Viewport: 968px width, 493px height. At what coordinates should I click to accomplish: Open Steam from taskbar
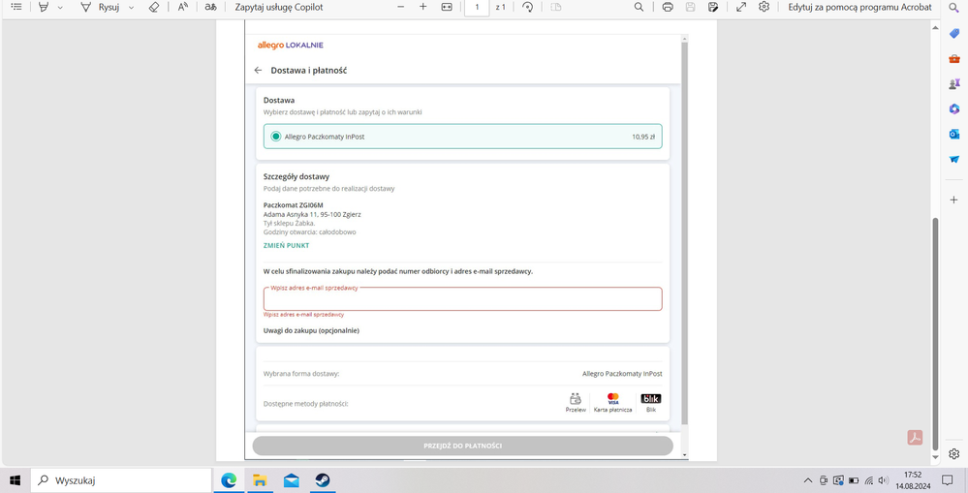coord(323,480)
